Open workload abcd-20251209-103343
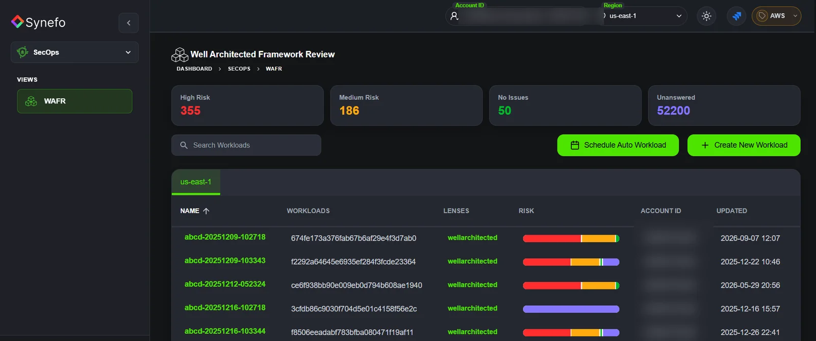Screen dimensions: 816x341 click(x=225, y=260)
